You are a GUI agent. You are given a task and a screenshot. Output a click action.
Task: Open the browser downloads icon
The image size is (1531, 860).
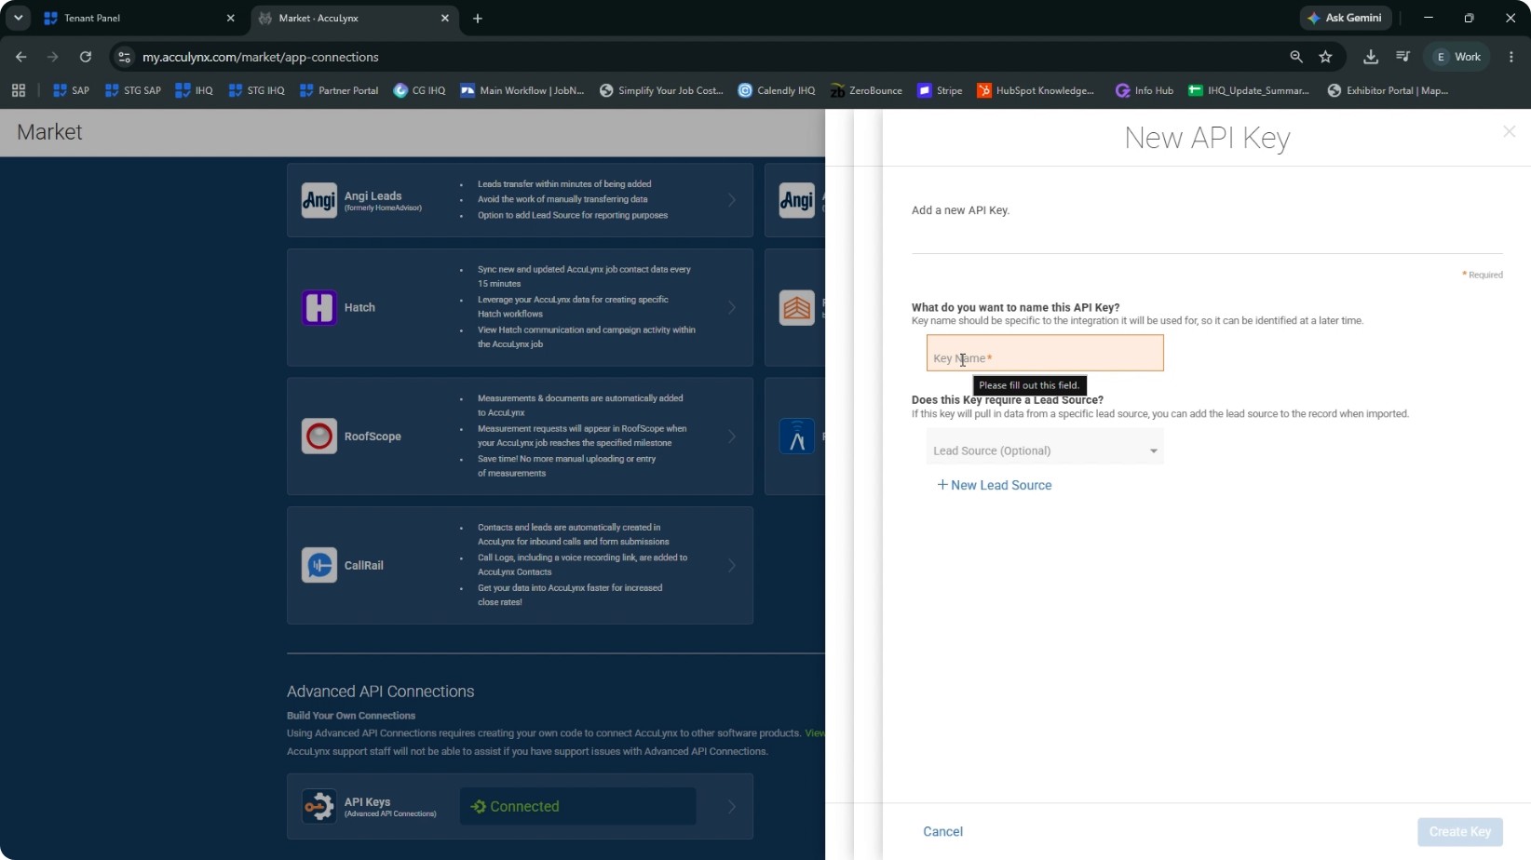click(x=1370, y=57)
